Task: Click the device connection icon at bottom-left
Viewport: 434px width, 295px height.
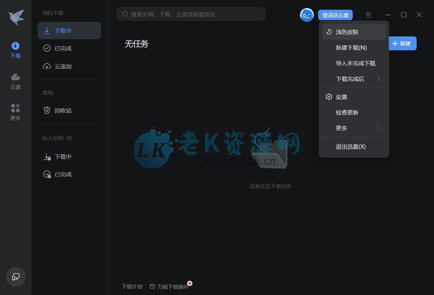Action: [x=16, y=277]
